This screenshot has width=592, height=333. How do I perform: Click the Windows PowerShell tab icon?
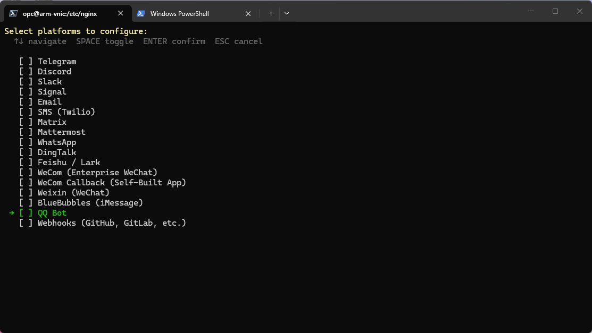pyautogui.click(x=141, y=13)
